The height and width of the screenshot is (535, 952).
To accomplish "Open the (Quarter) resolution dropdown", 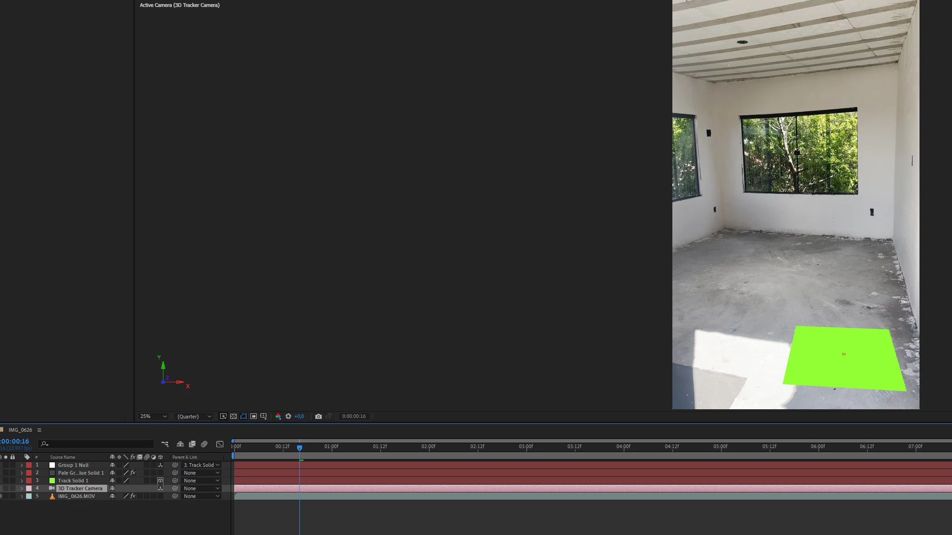I will coord(194,416).
